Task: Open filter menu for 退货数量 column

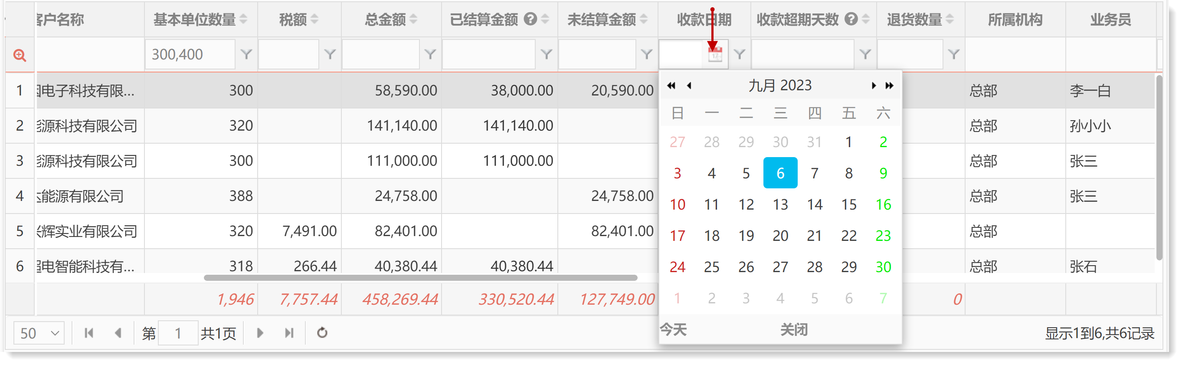Action: 953,55
